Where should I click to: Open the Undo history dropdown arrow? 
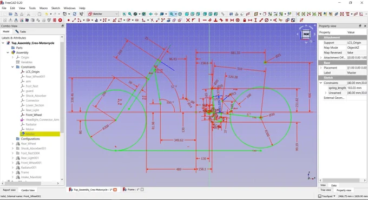(50, 14)
